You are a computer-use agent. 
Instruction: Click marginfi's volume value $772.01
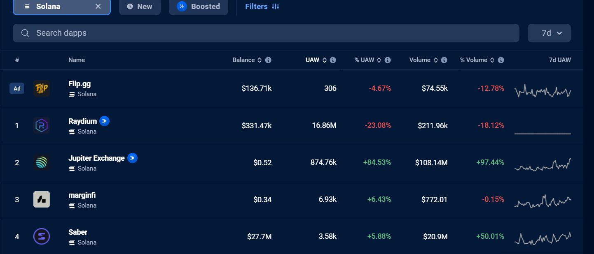435,199
